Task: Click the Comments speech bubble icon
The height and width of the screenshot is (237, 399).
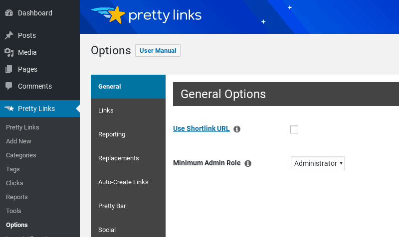Action: click(9, 86)
